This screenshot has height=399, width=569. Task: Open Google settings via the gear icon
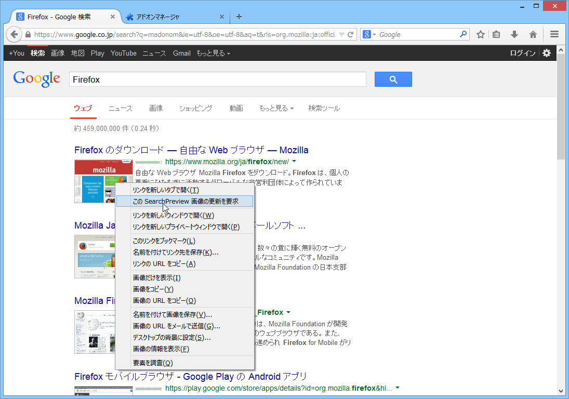click(x=547, y=52)
